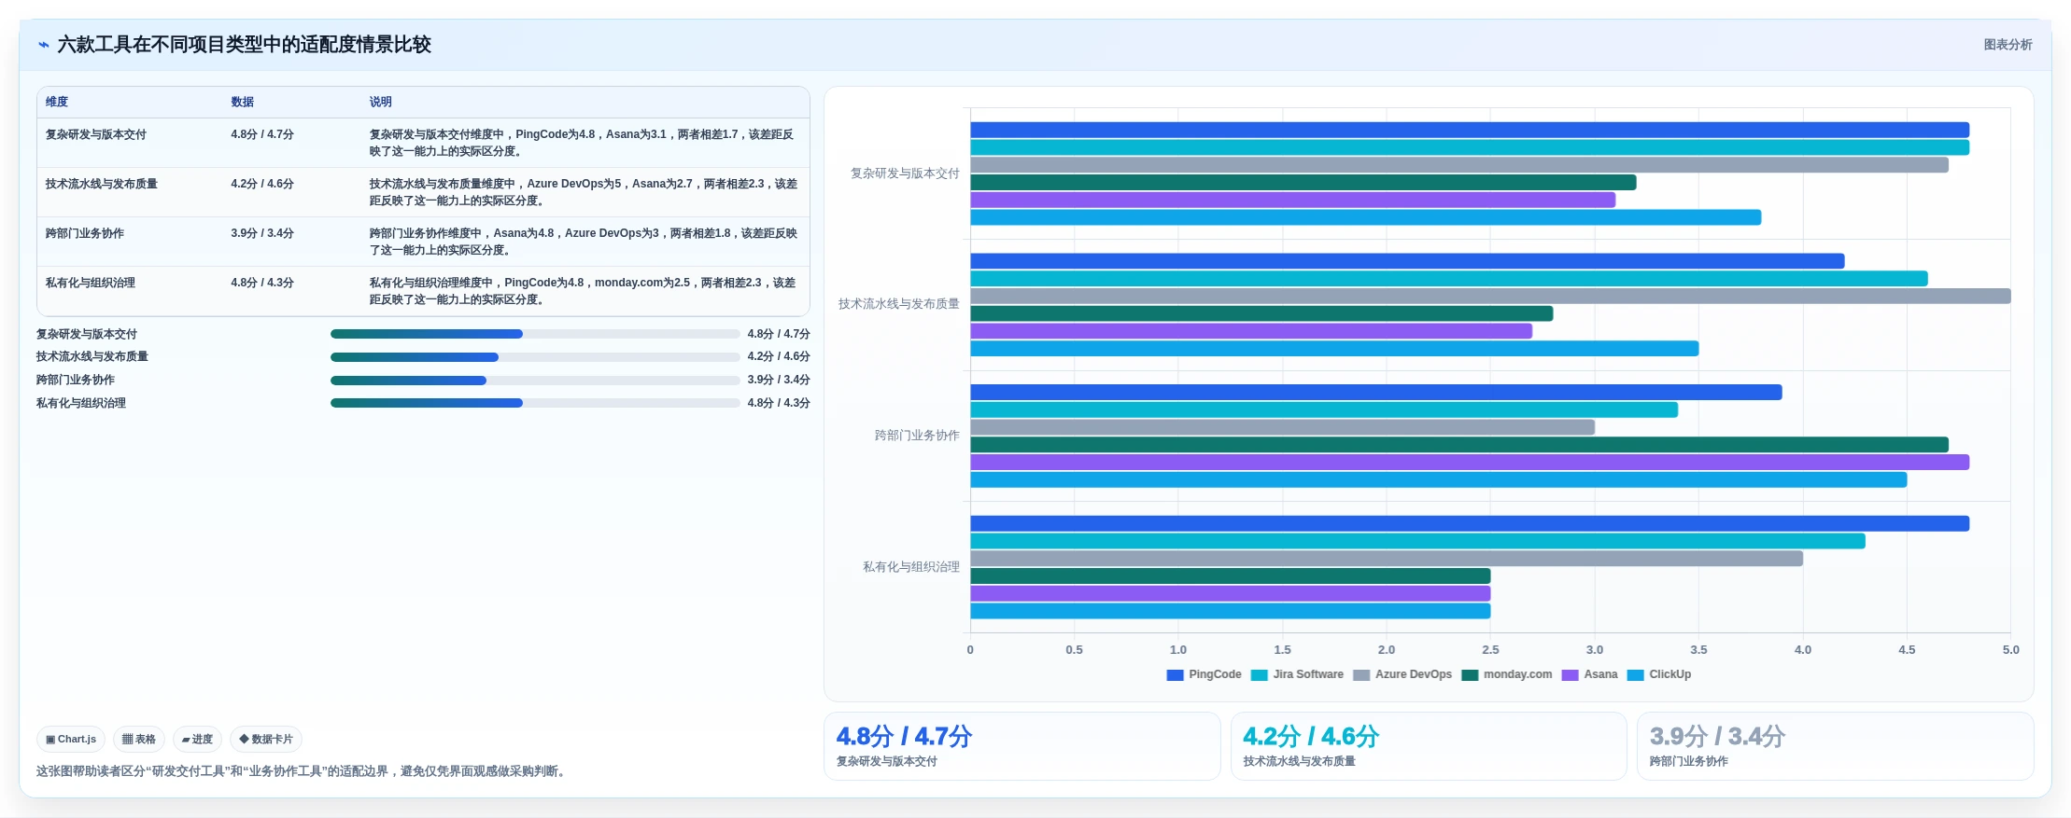The height and width of the screenshot is (818, 2071).
Task: Click the table cell 私有化与组织治理
Action: (x=91, y=283)
